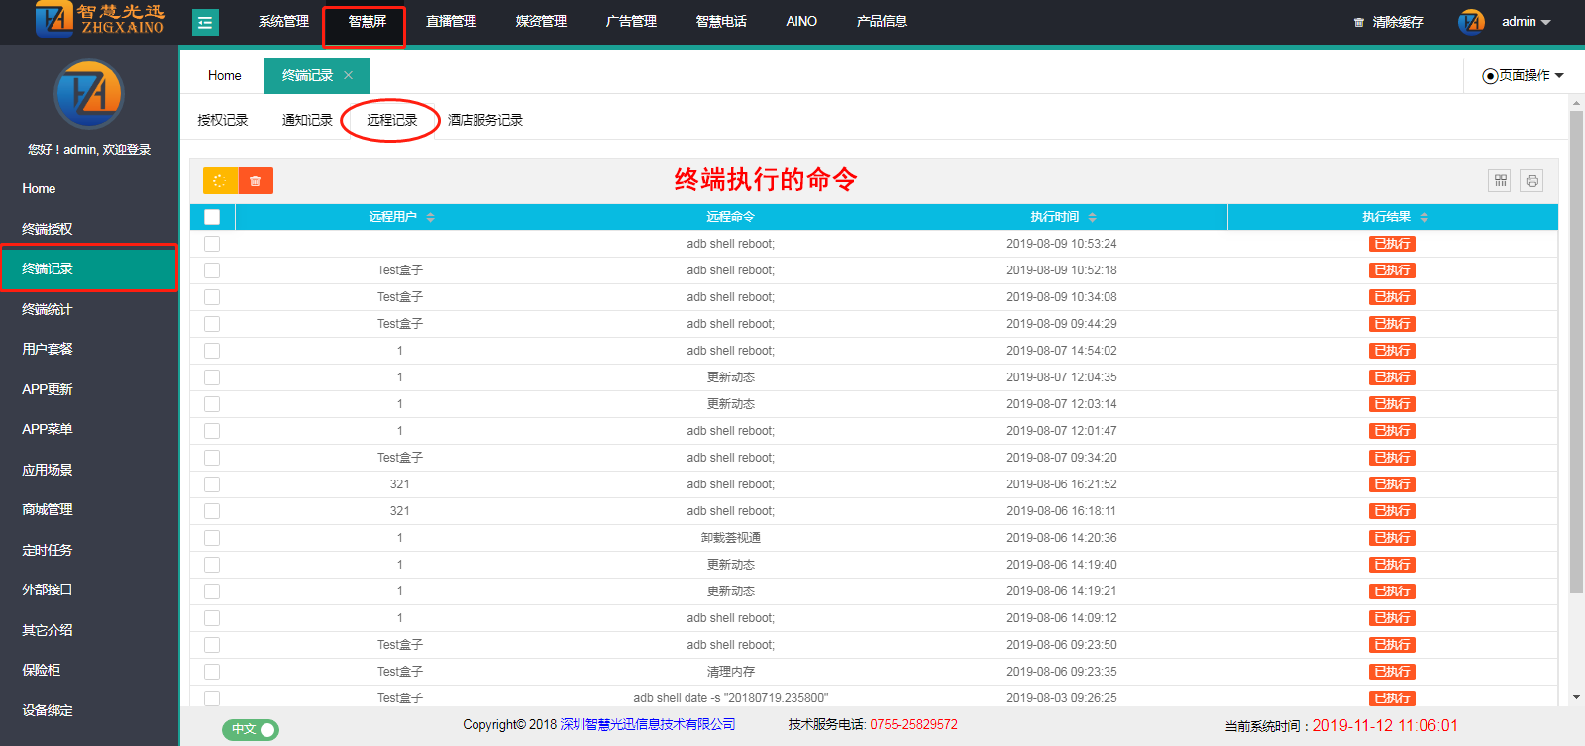
Task: Go to 终端统计 in the sidebar
Action: coord(48,309)
